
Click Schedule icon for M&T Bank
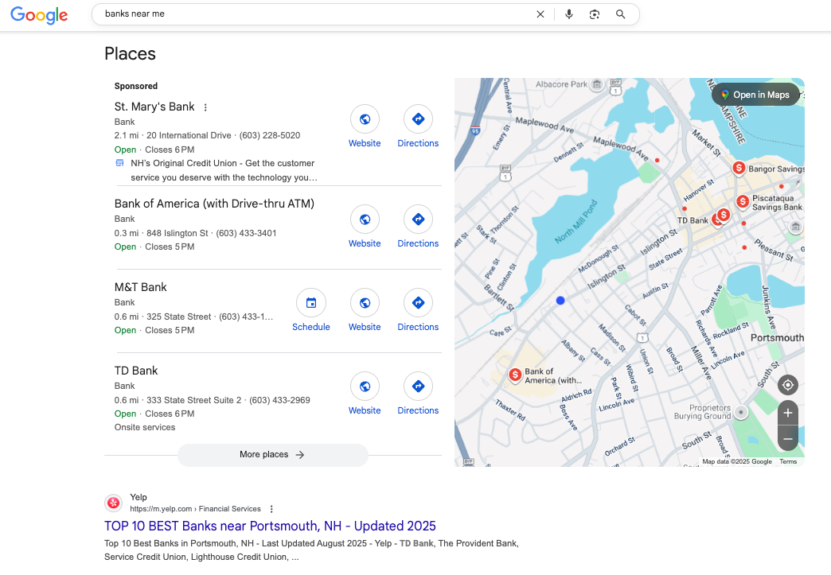[310, 303]
